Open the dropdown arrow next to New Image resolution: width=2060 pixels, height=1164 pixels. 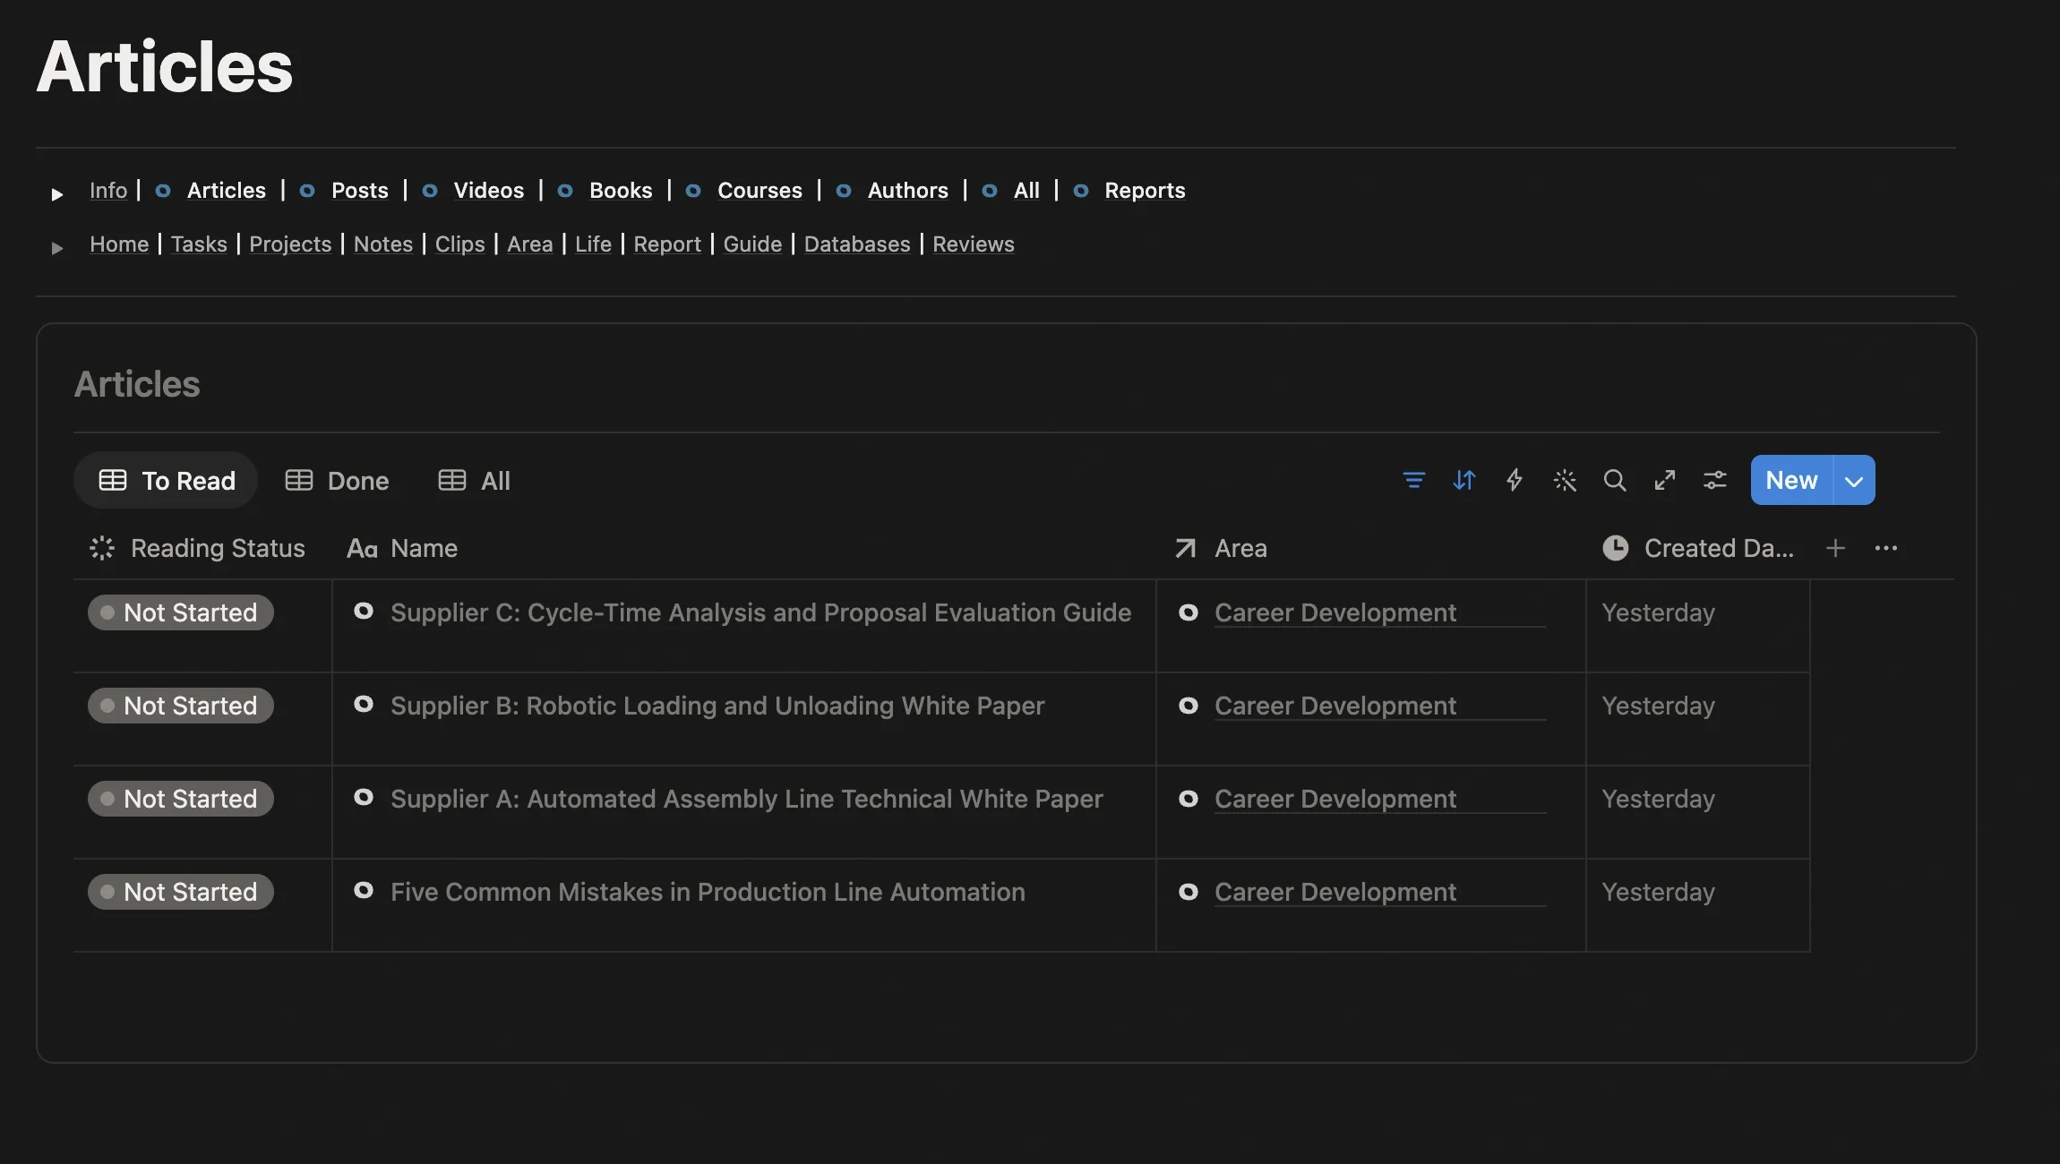tap(1854, 480)
